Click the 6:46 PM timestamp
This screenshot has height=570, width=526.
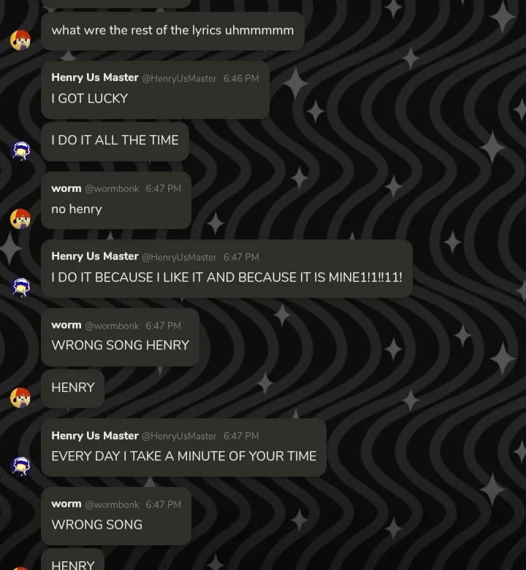pos(241,78)
